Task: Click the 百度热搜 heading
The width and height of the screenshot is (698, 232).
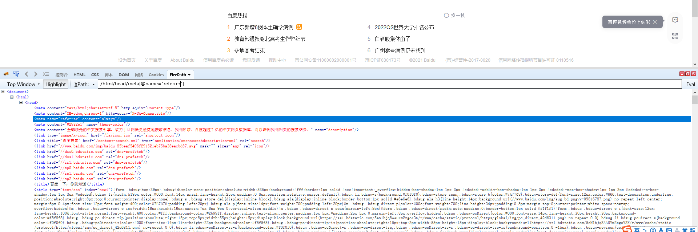Action: coord(237,15)
